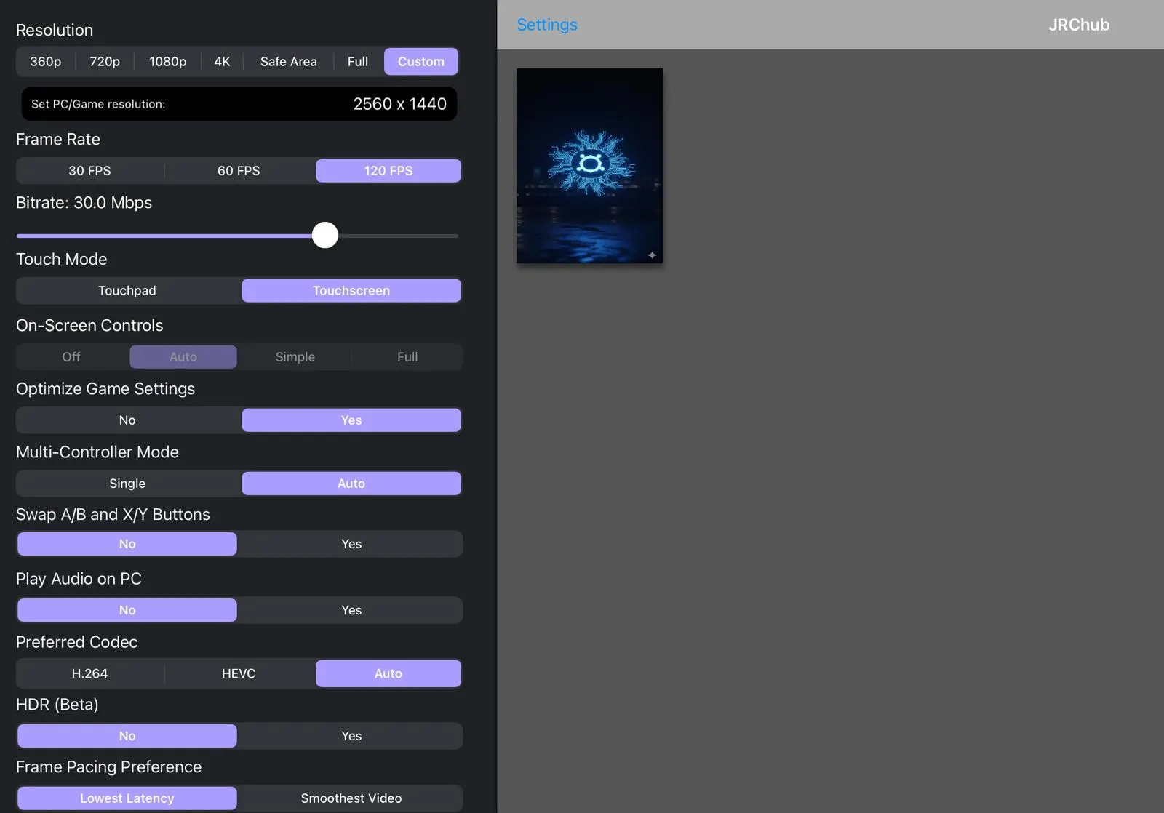1164x813 pixels.
Task: Switch touch mode to Touchpad
Action: tap(127, 291)
